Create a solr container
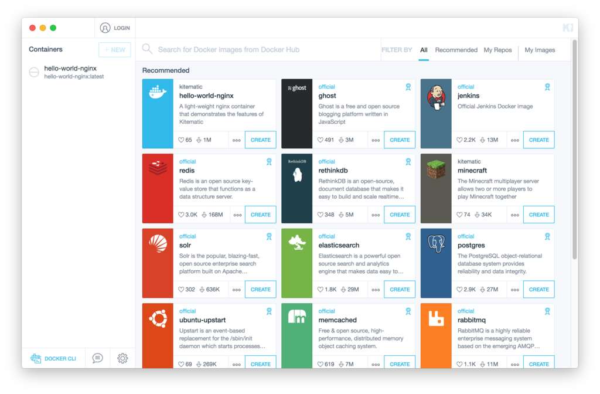This screenshot has height=394, width=600. coord(261,290)
